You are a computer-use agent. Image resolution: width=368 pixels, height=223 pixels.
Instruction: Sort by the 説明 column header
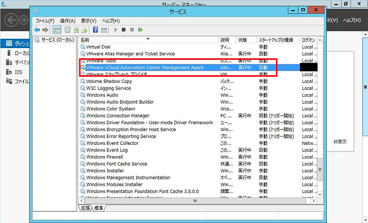[x=227, y=40]
